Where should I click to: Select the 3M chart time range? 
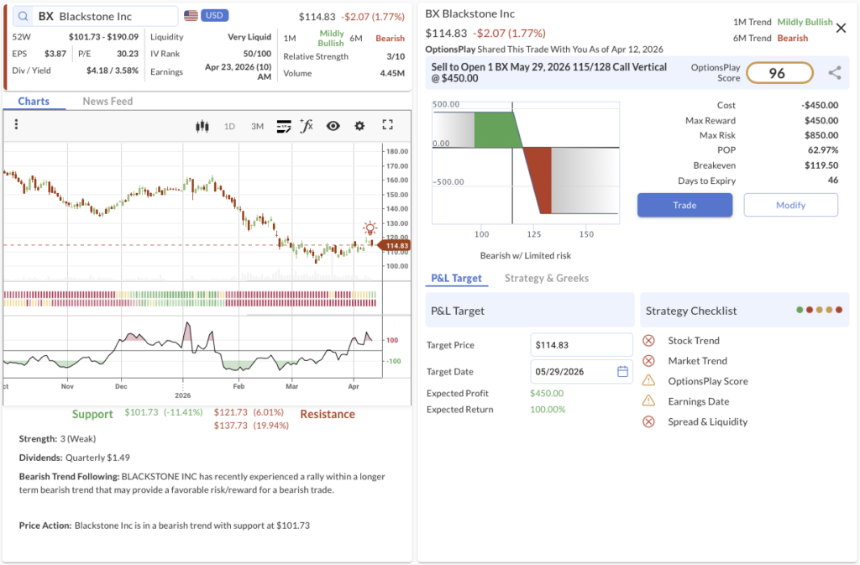coord(257,126)
